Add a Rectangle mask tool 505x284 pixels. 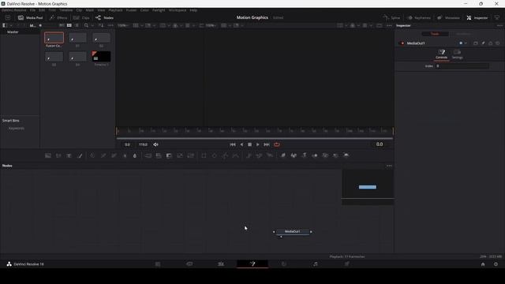point(204,155)
